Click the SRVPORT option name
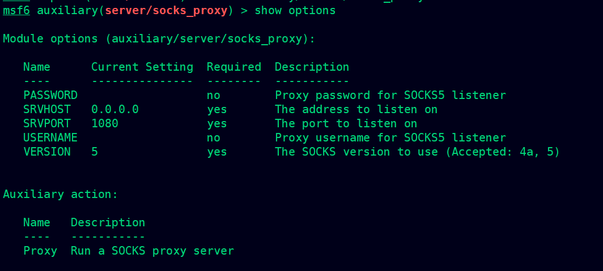Image resolution: width=603 pixels, height=271 pixels. pos(47,123)
